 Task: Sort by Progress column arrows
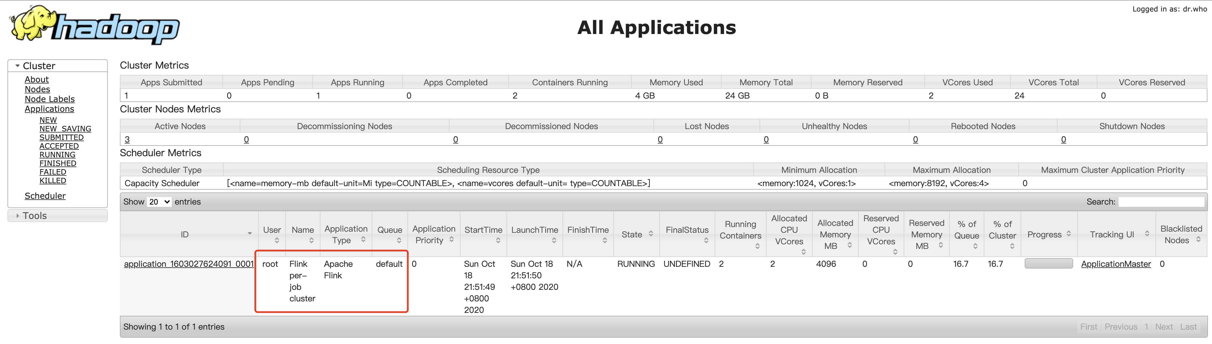[1068, 234]
